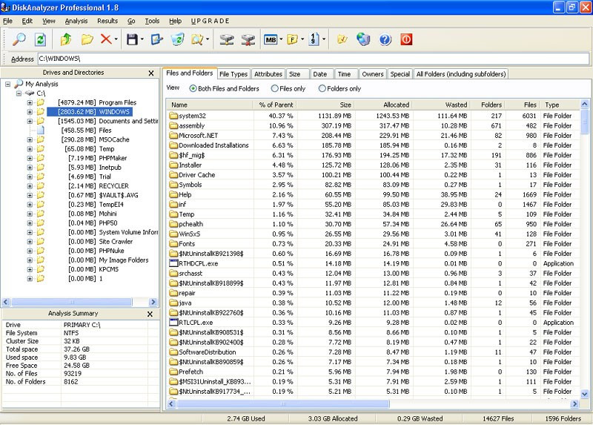Expand the Program Files tree node
593x425 pixels.
(30, 102)
